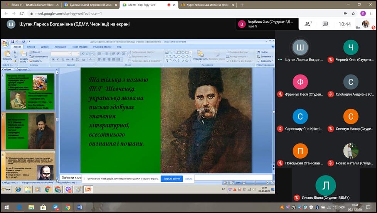Open the Windows Start menu
377x213 pixels.
click(7, 207)
